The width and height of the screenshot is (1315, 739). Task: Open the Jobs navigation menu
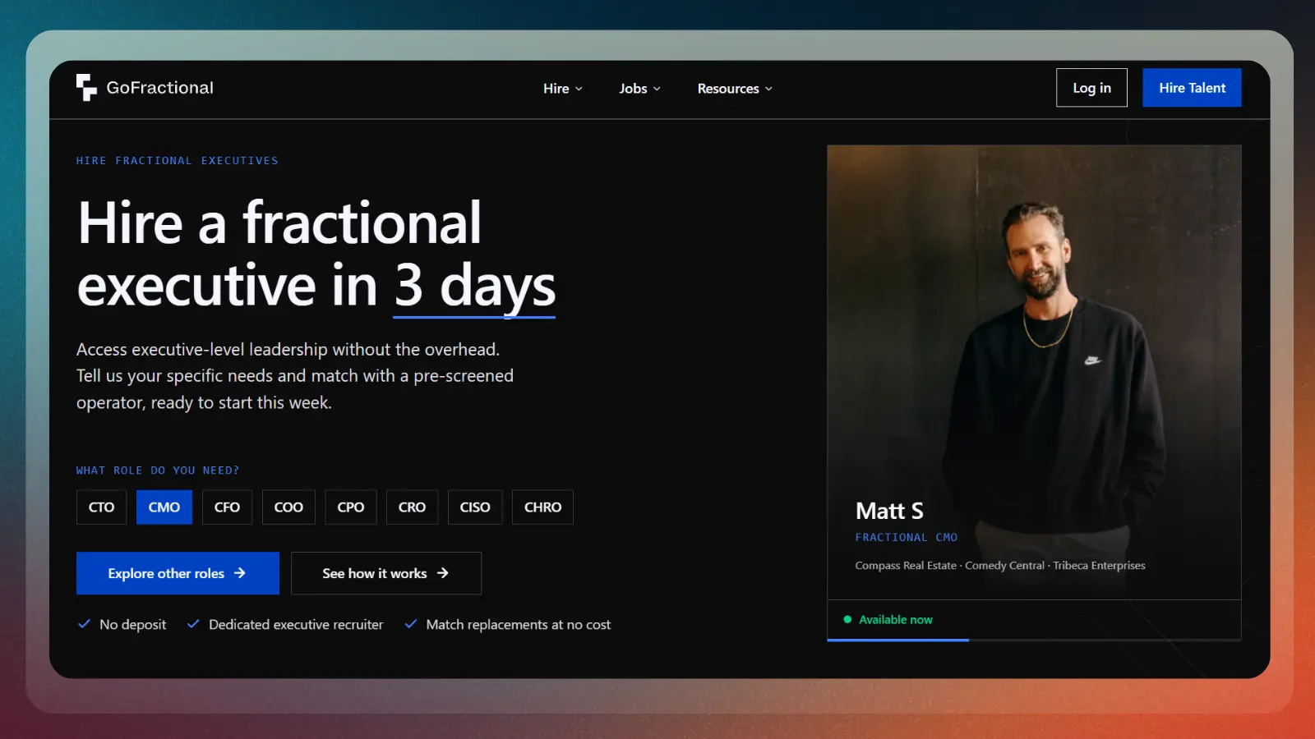click(x=639, y=89)
